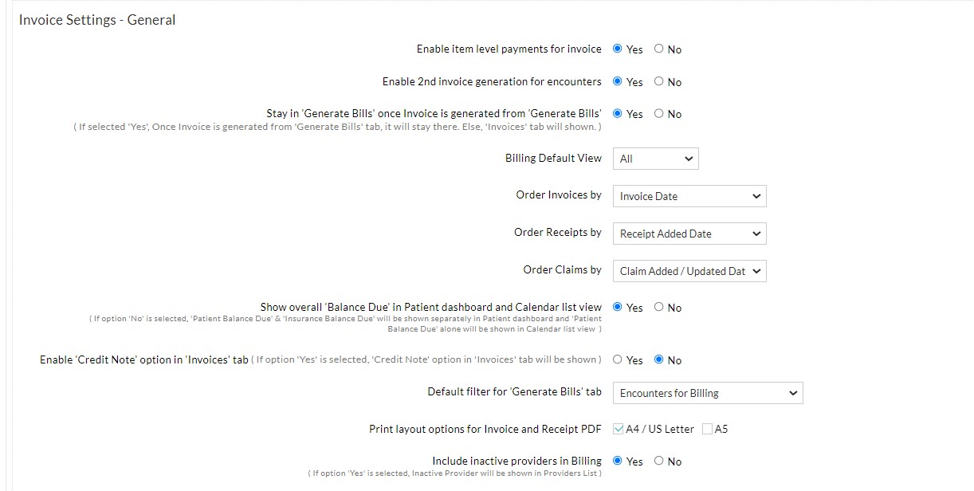Toggle the A4 / US Letter checkbox
The width and height of the screenshot is (974, 491).
pyautogui.click(x=617, y=429)
